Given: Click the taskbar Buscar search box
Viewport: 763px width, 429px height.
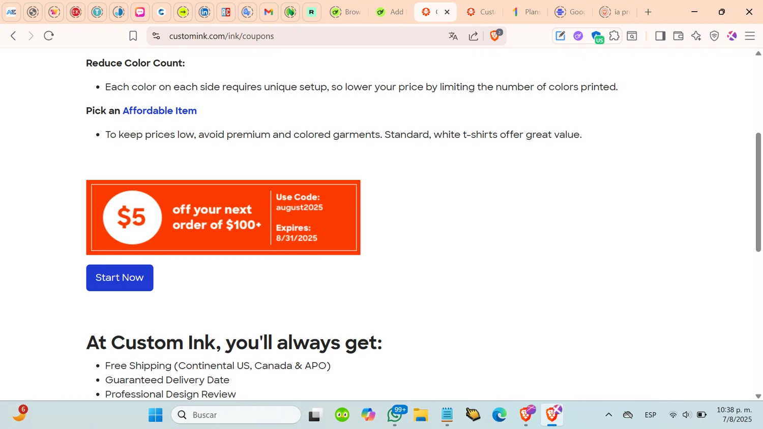Looking at the screenshot, I should click(237, 415).
